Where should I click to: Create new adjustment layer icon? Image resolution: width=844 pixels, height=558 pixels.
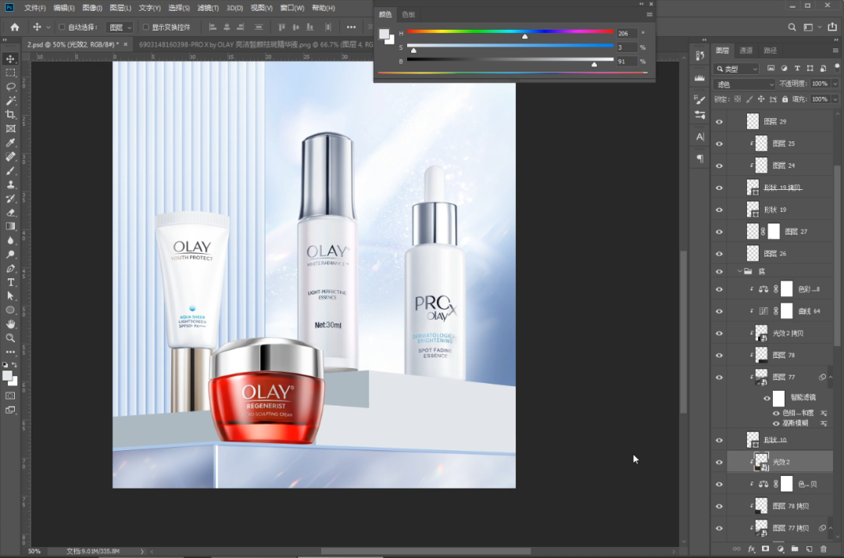coord(781,549)
